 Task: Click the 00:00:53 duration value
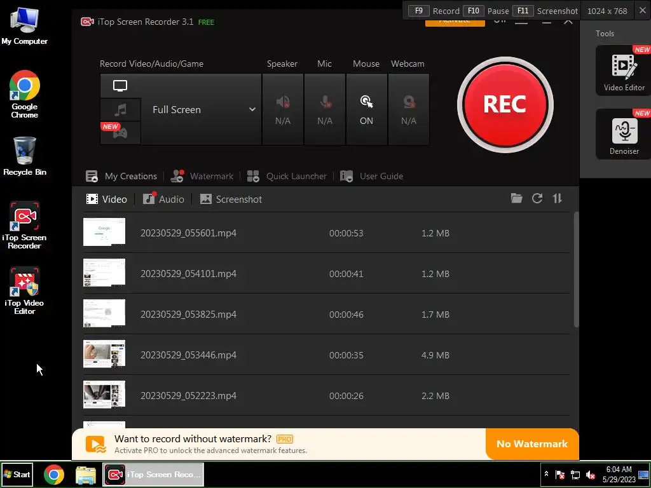pos(346,233)
